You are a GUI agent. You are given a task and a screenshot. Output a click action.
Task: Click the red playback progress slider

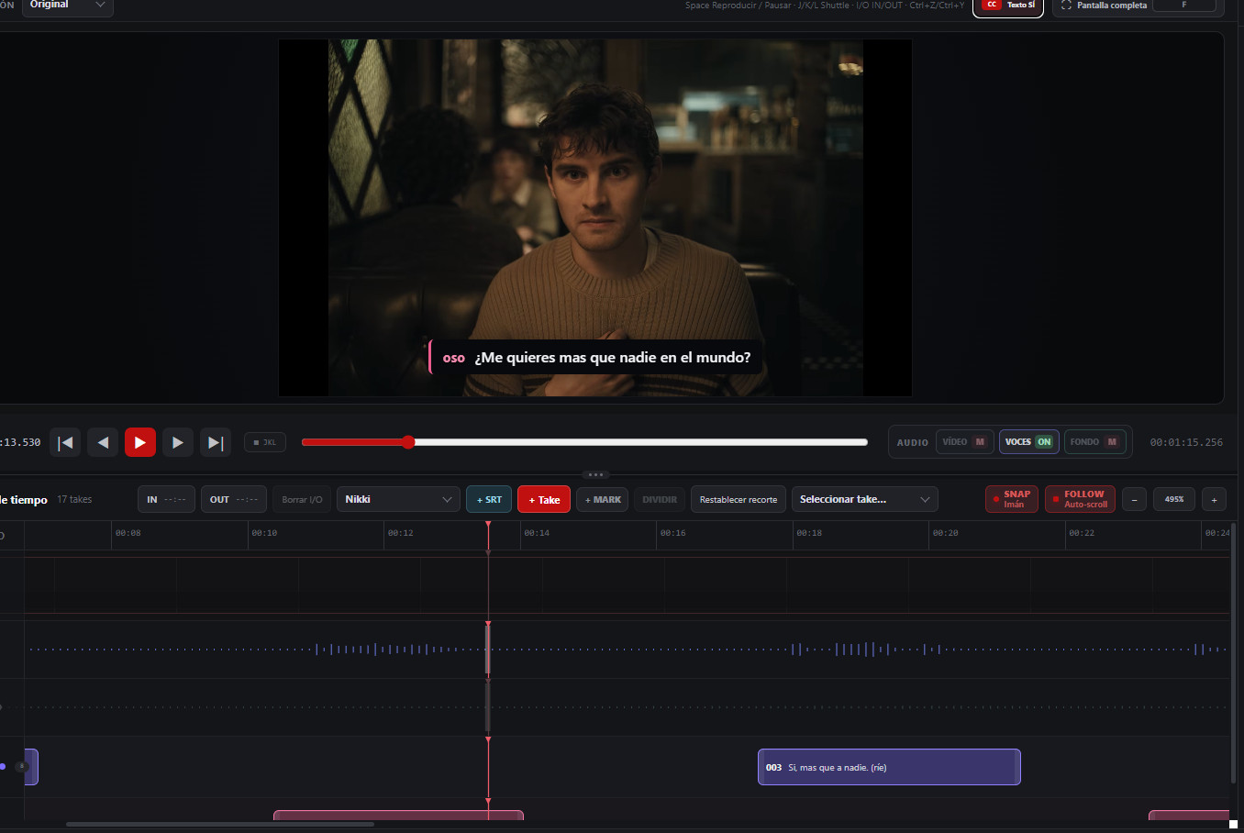click(584, 442)
